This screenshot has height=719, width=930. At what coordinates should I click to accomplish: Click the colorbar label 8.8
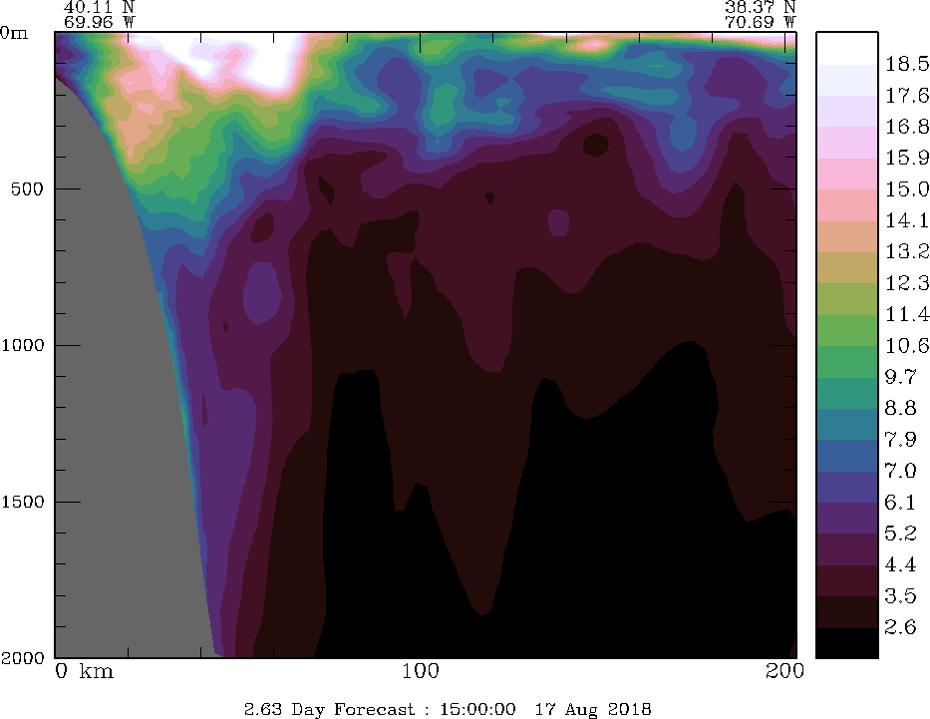900,408
